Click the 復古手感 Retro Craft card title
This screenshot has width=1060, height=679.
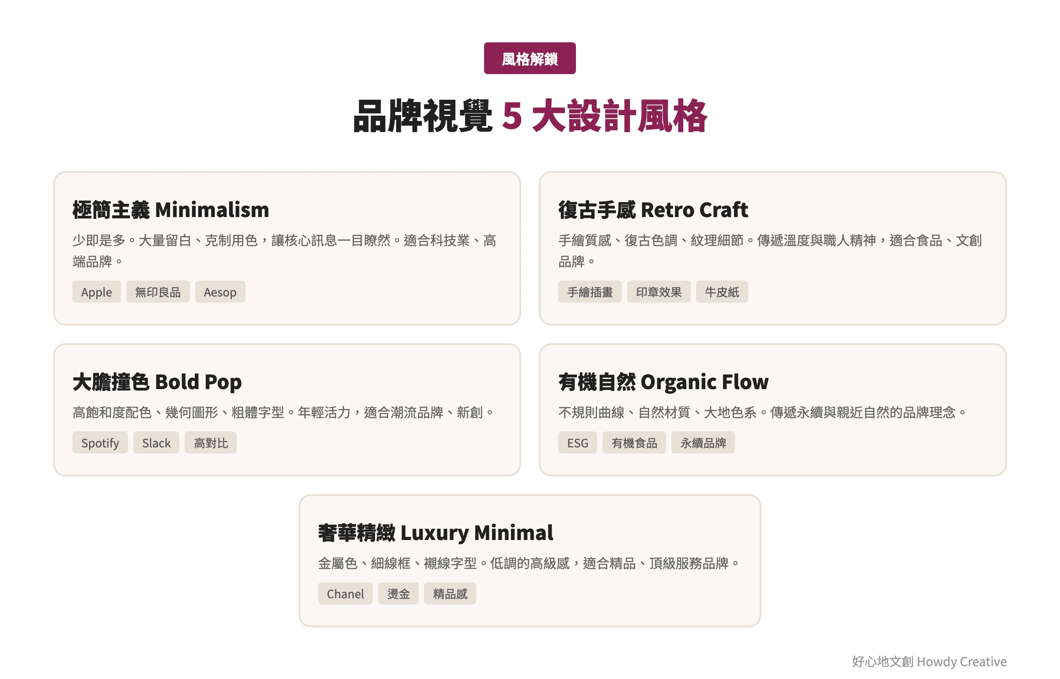coord(653,210)
